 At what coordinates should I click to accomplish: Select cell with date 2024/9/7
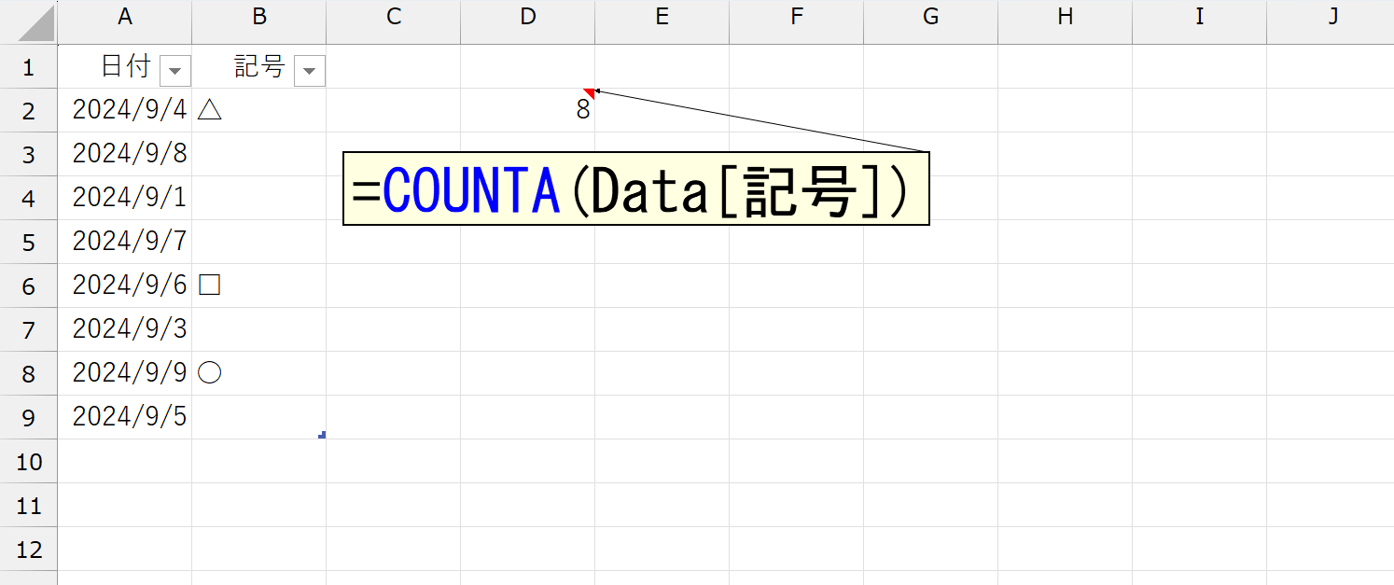tap(125, 242)
